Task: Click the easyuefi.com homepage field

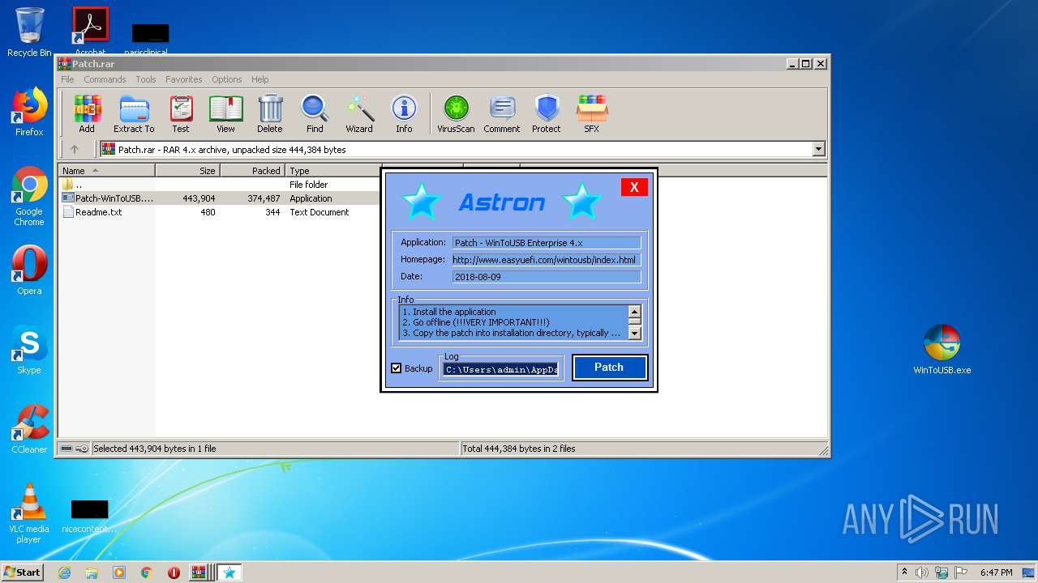Action: coord(547,260)
